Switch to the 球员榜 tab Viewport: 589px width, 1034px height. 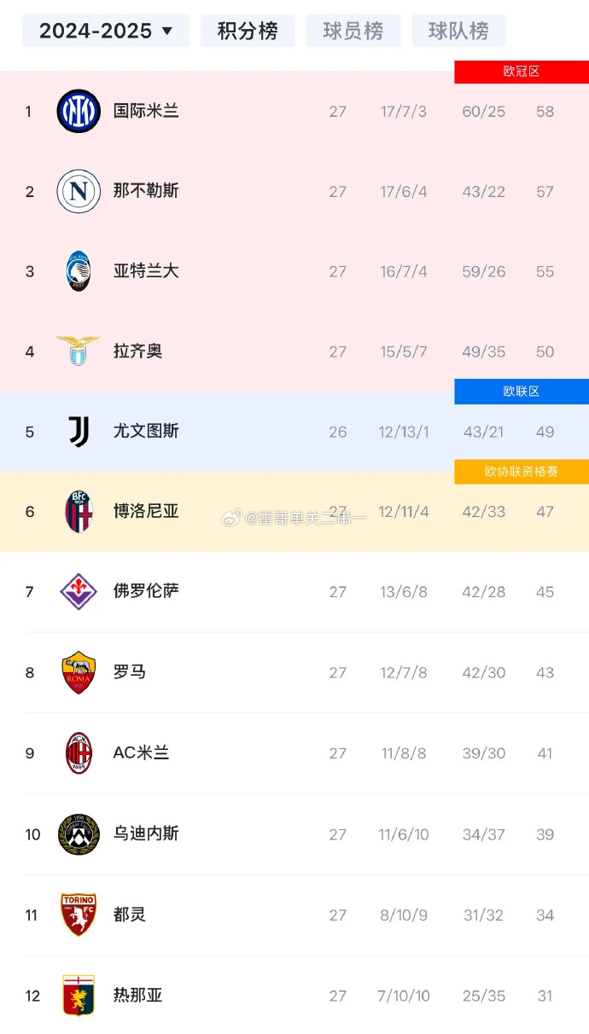click(x=353, y=30)
